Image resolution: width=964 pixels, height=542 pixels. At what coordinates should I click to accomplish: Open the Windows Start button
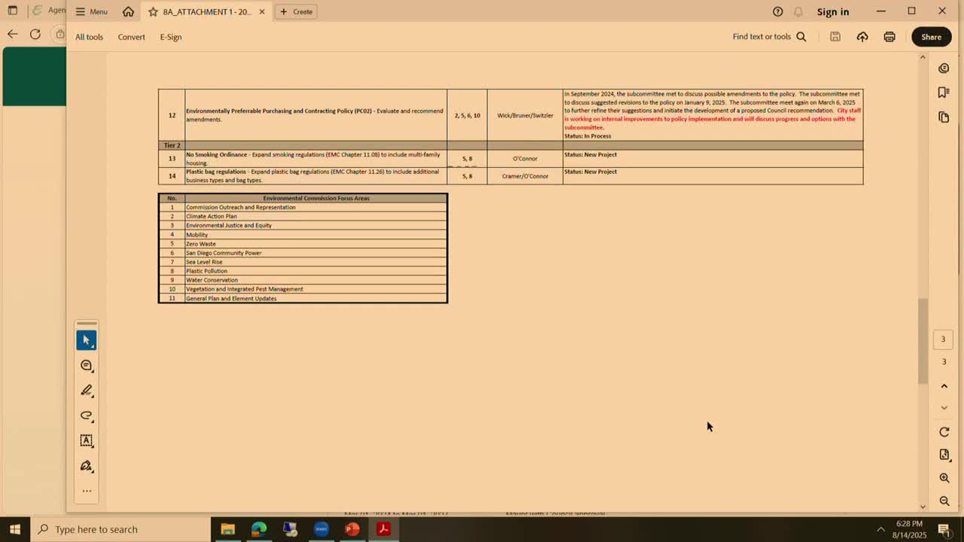[14, 529]
